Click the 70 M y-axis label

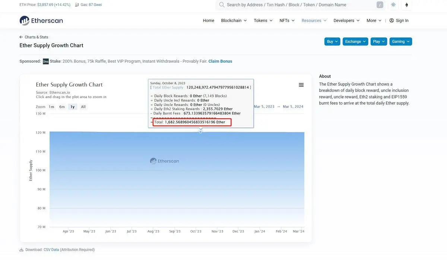click(41, 227)
